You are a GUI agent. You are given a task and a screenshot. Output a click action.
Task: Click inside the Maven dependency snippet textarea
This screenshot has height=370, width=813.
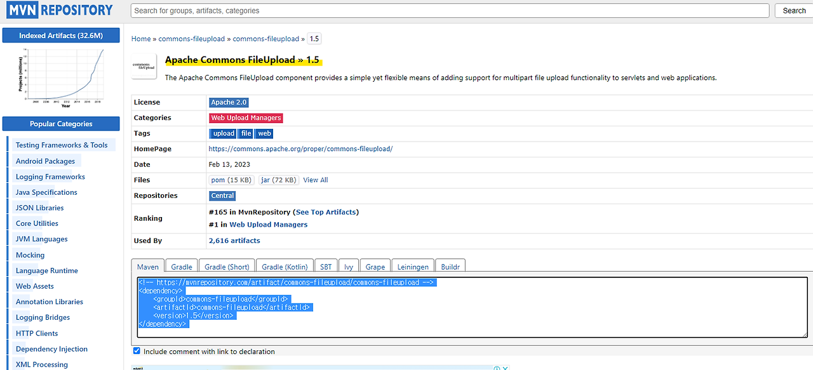pos(472,307)
